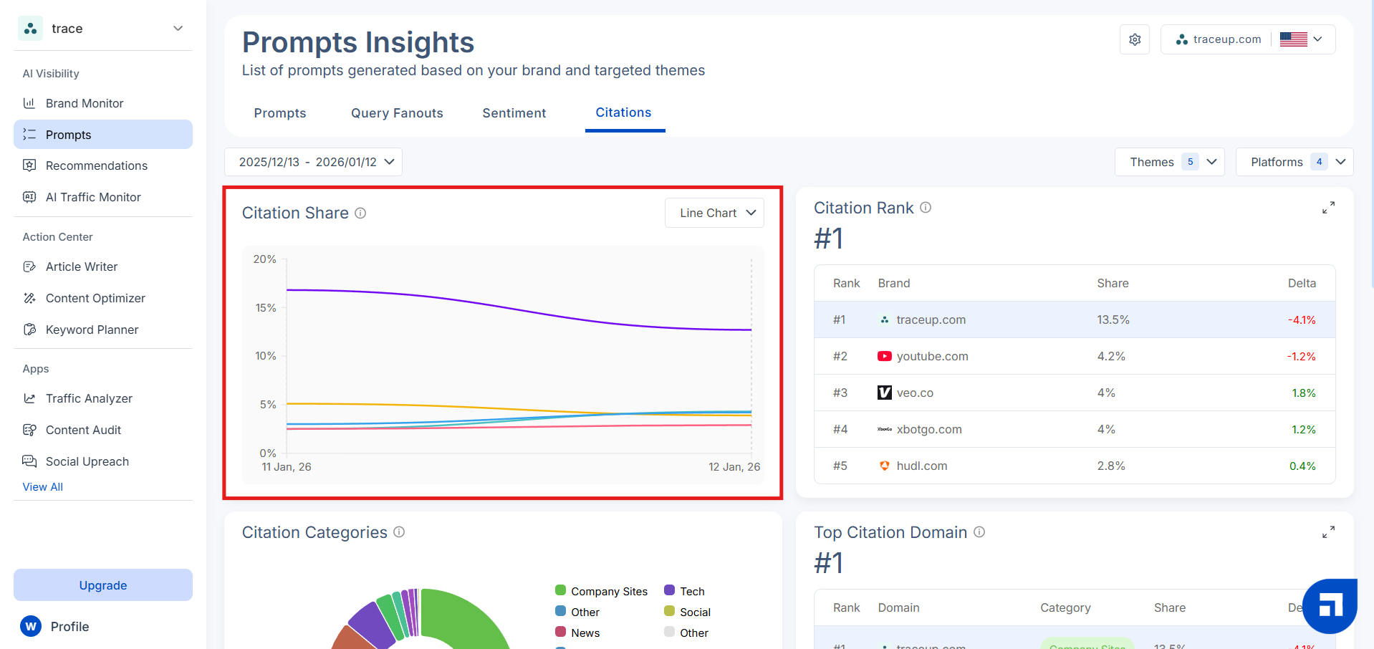
Task: Click the Upgrade button
Action: [x=103, y=585]
